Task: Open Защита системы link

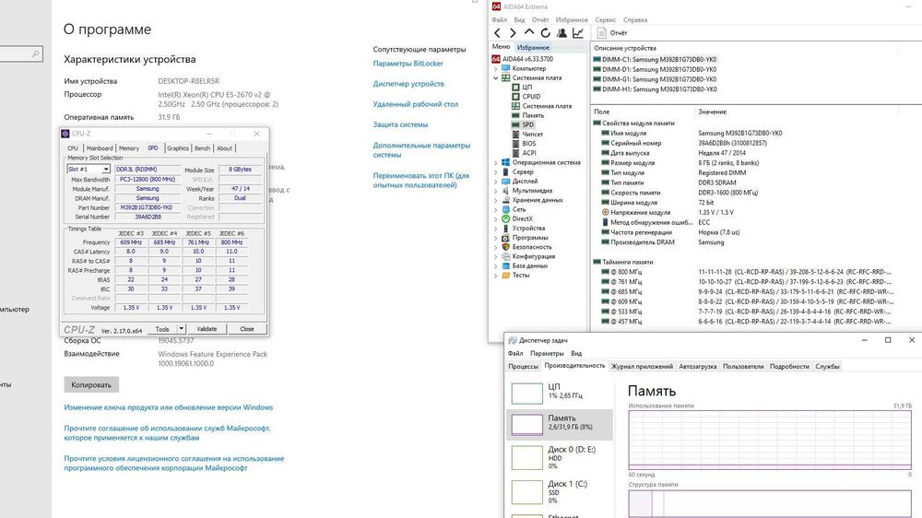Action: point(400,124)
